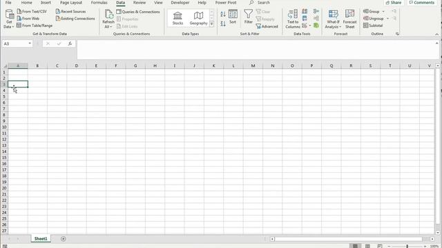
Task: Collapse the ribbon
Action: click(x=437, y=34)
